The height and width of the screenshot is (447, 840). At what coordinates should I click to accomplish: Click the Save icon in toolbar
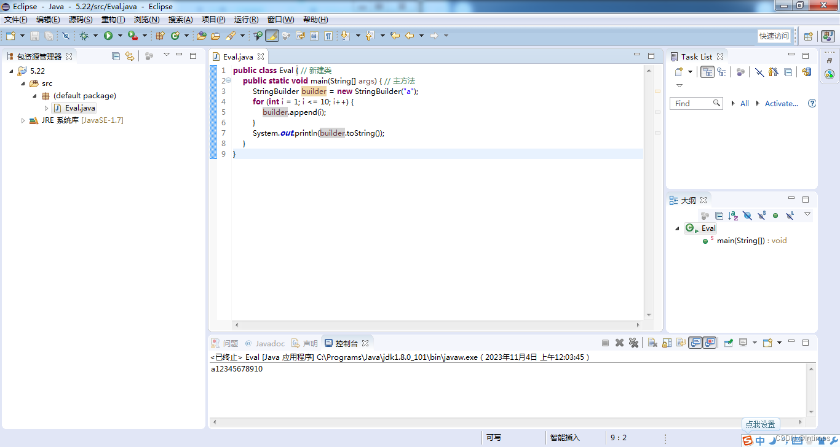[34, 36]
